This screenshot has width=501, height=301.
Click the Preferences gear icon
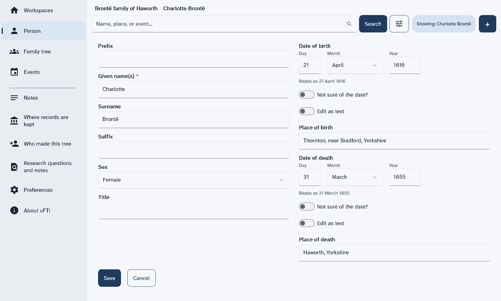pyautogui.click(x=14, y=190)
